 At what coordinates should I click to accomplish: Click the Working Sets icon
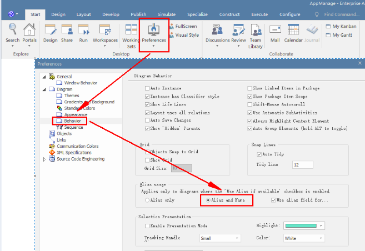pos(131,33)
